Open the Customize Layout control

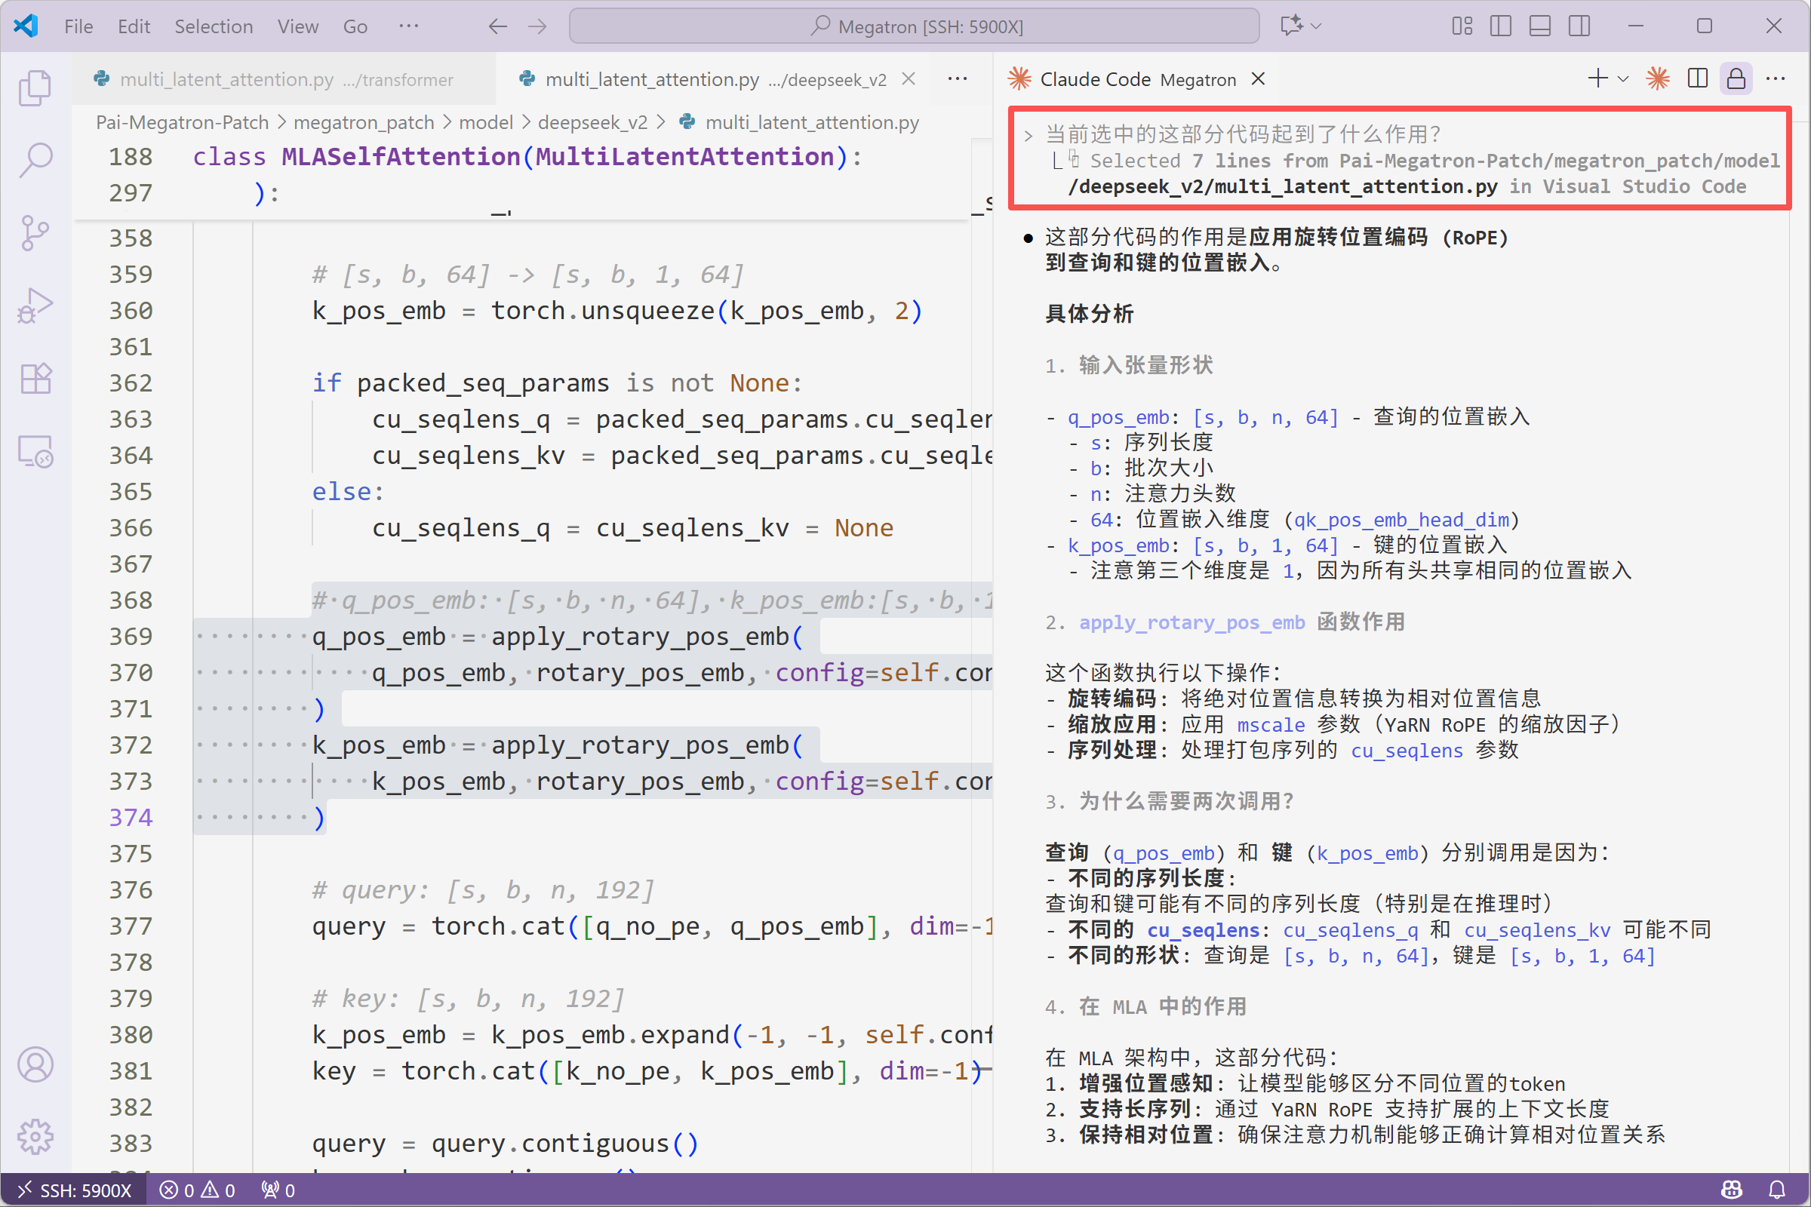coord(1462,26)
